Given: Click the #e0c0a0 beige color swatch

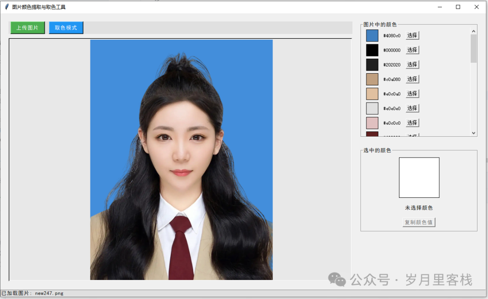Looking at the screenshot, I should [x=372, y=94].
